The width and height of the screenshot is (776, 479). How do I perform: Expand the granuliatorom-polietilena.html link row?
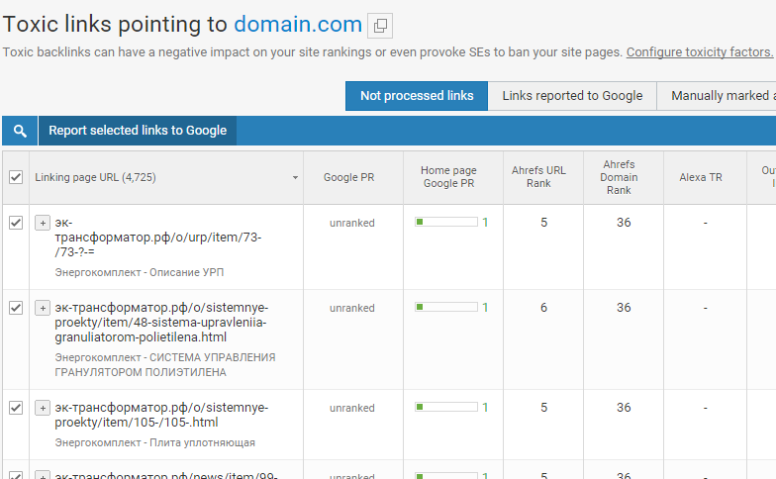[x=43, y=308]
